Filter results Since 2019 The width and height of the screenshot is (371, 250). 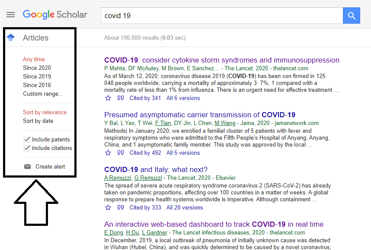[x=37, y=76]
